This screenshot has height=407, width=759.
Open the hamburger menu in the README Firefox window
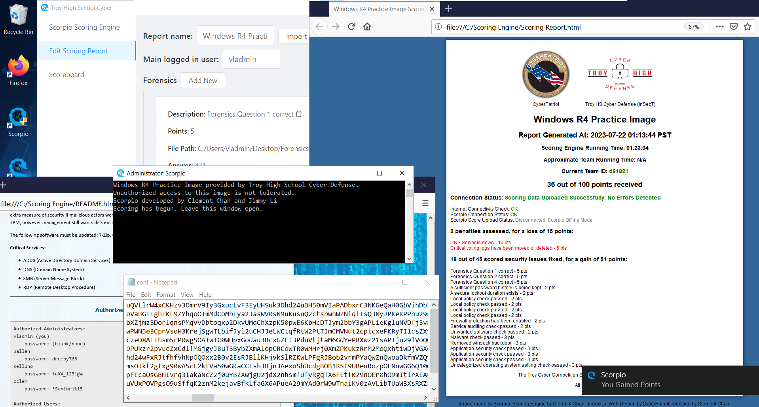(425, 203)
